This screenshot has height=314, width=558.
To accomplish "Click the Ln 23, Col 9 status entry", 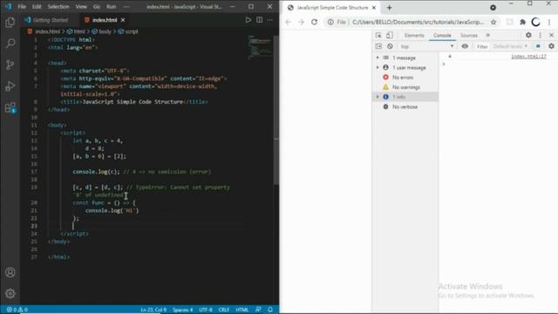I will tap(153, 310).
